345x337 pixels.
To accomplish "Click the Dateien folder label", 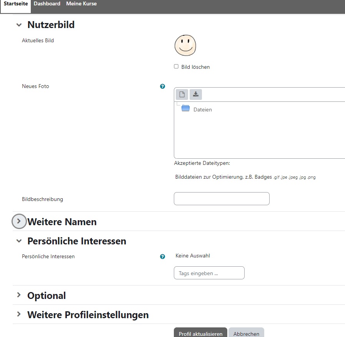I will (x=203, y=110).
